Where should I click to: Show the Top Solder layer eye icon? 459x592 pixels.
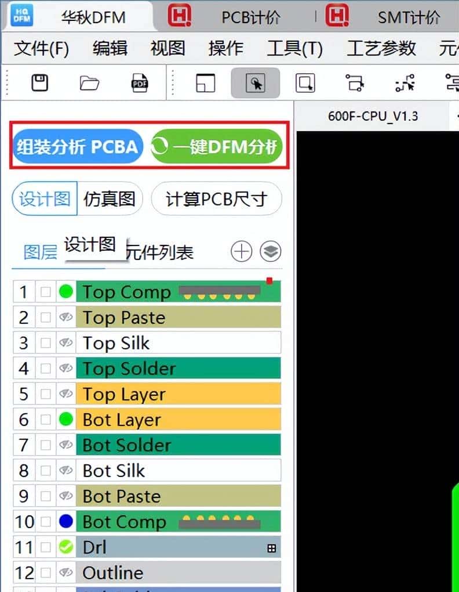(x=66, y=368)
